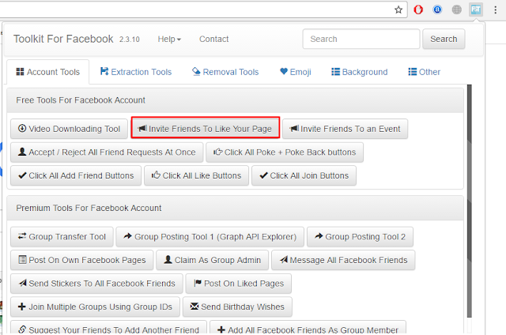The height and width of the screenshot is (335, 506).
Task: Open the Group Transfer Tool
Action: (x=62, y=237)
